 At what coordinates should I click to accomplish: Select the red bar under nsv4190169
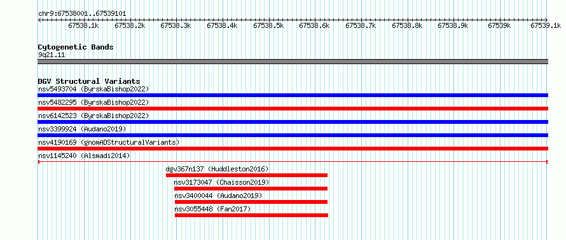coord(293,149)
